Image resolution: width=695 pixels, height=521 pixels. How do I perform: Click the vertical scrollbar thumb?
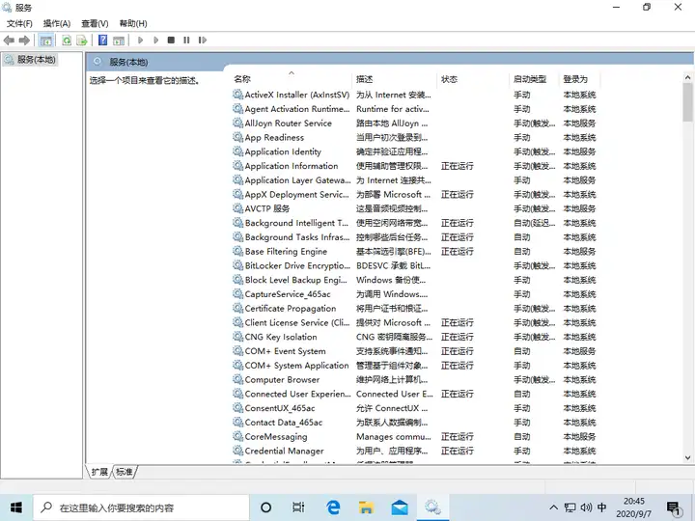tap(687, 102)
